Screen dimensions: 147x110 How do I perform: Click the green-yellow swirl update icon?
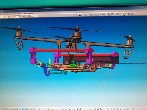pos(115,14)
